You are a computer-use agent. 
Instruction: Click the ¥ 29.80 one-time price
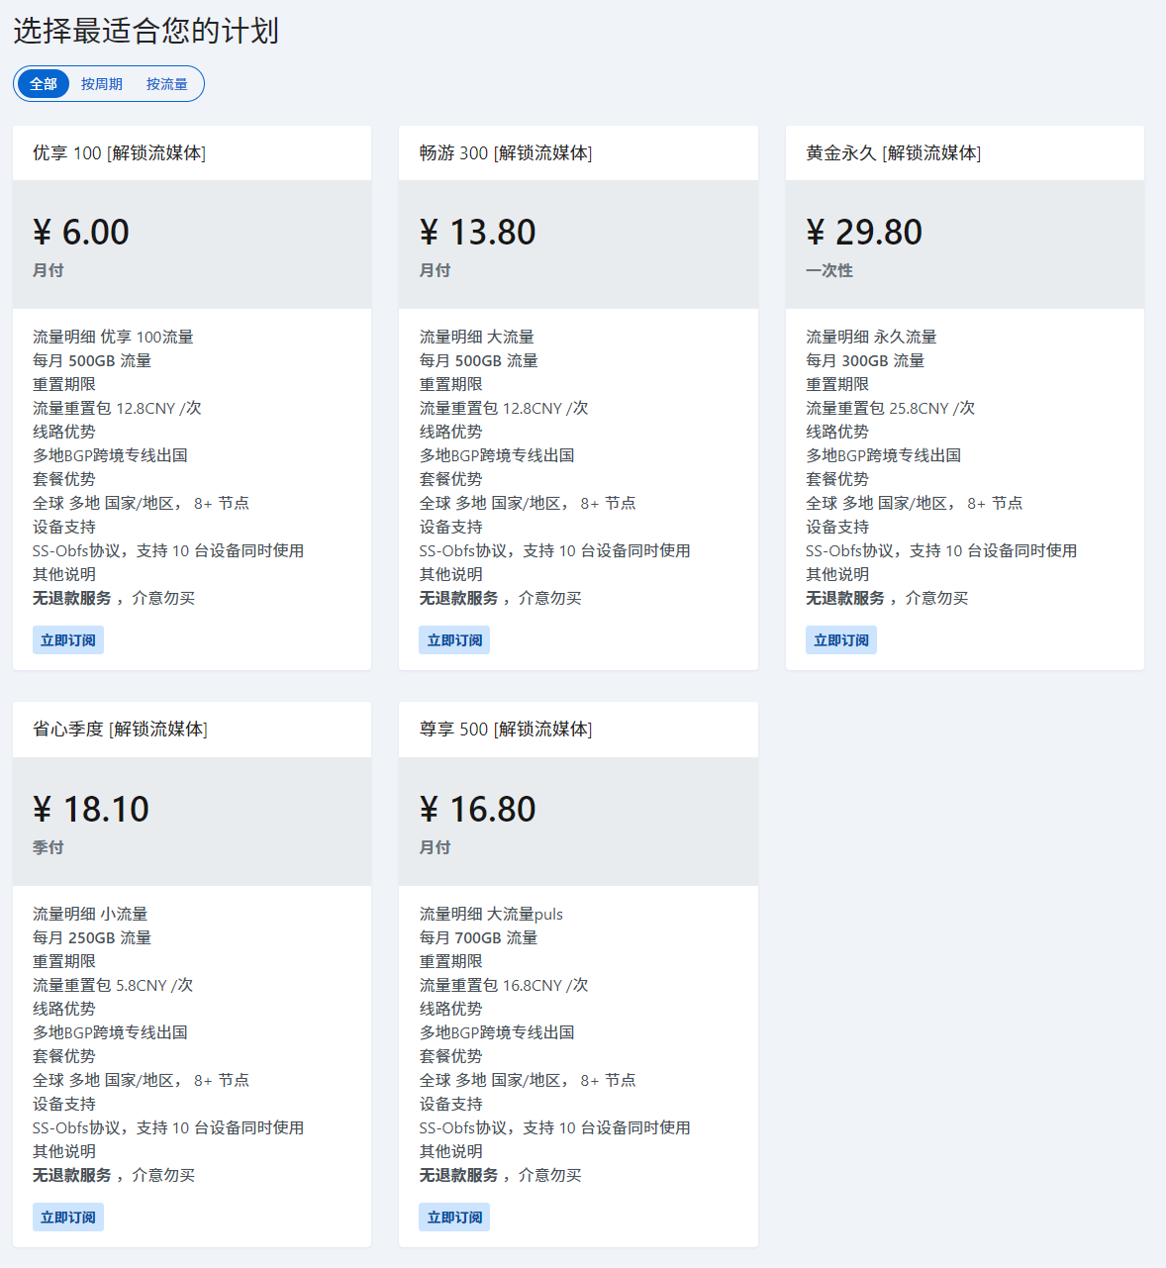tap(863, 233)
